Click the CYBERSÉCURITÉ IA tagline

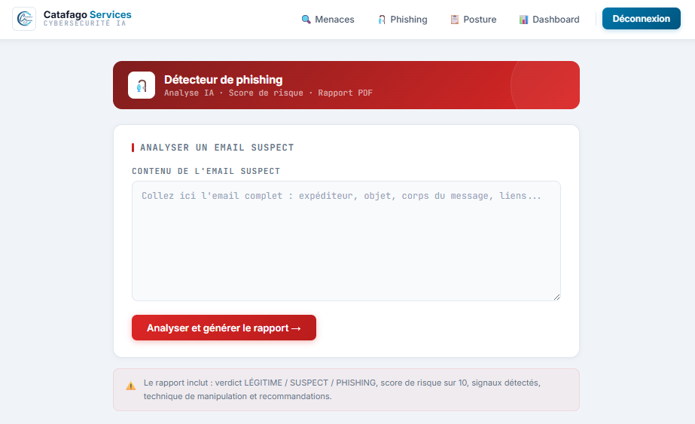[x=84, y=23]
